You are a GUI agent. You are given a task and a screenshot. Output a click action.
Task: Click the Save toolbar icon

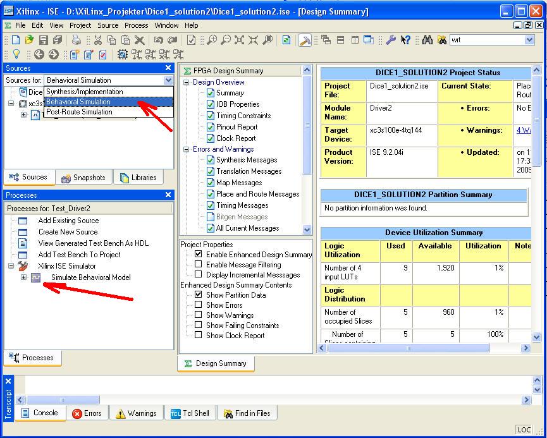pyautogui.click(x=43, y=40)
